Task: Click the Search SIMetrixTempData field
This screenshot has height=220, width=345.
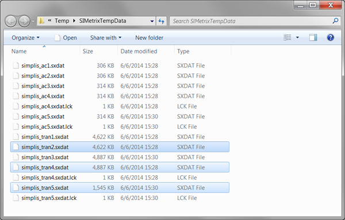Action: [x=251, y=21]
